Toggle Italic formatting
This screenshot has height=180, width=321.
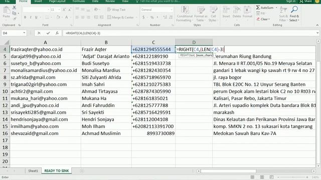31,17
